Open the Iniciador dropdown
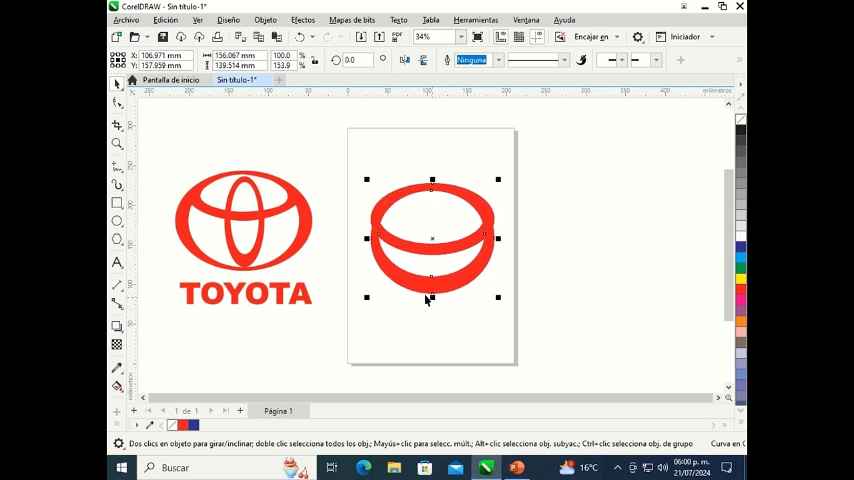 click(x=713, y=37)
